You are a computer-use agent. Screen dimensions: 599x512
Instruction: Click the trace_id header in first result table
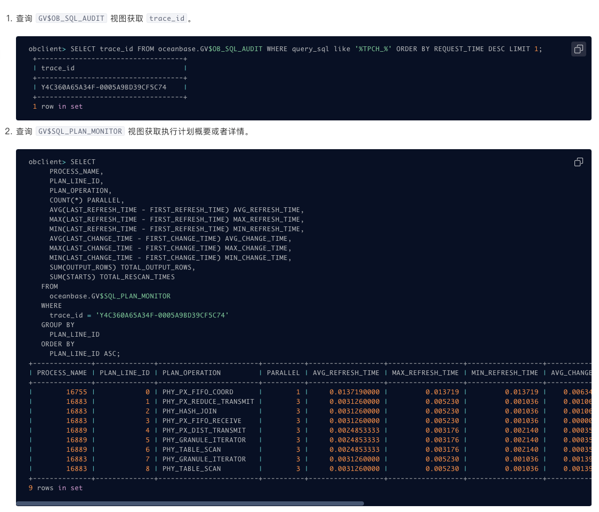click(58, 68)
